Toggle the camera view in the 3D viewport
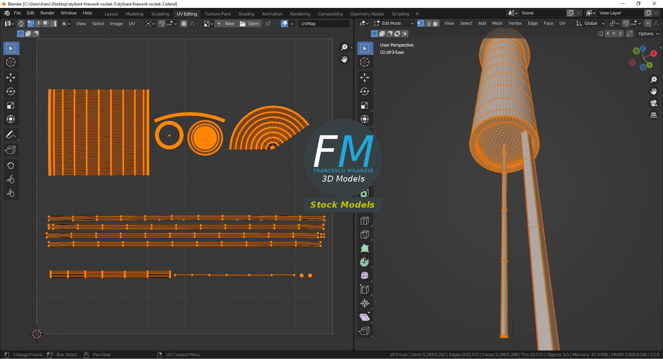Screen dimensions: 663x359 [x=654, y=103]
